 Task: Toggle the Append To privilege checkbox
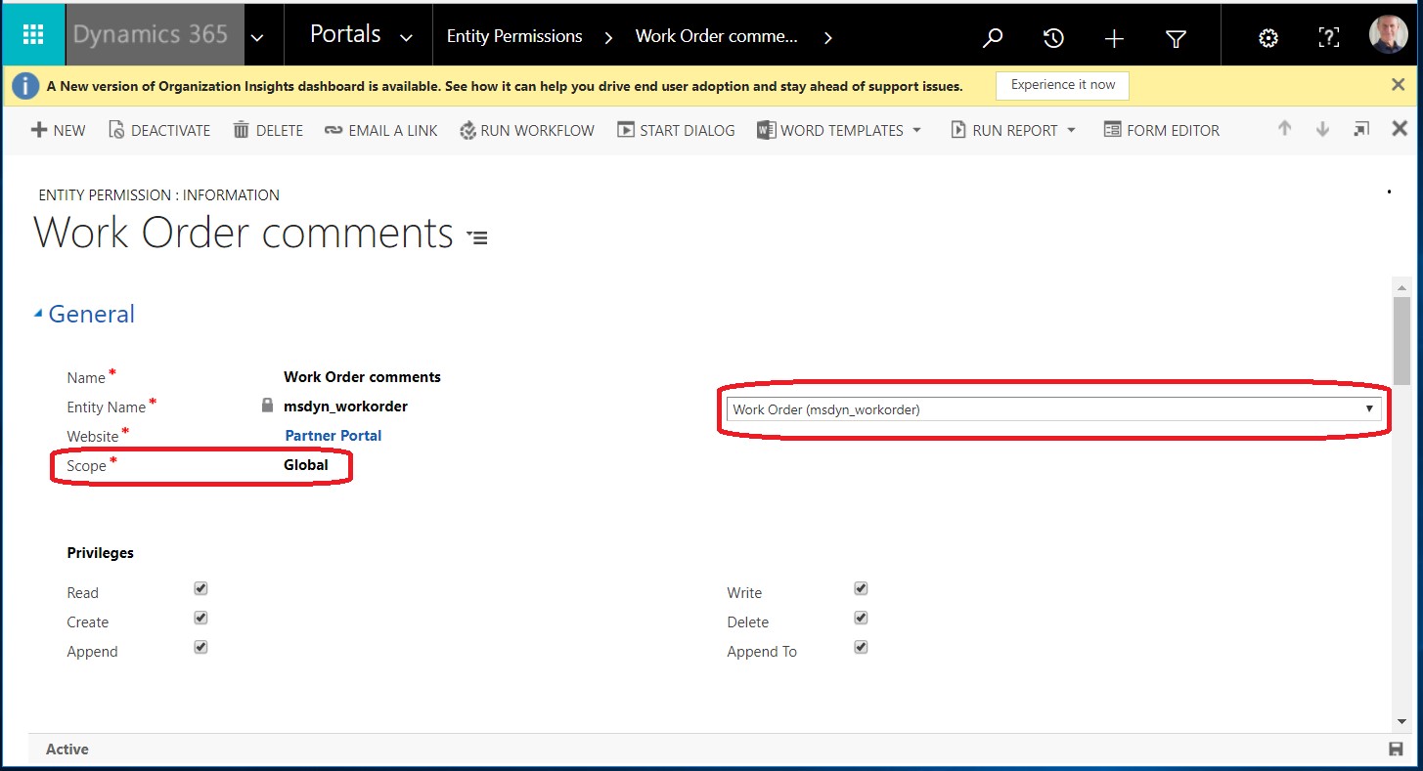click(861, 647)
